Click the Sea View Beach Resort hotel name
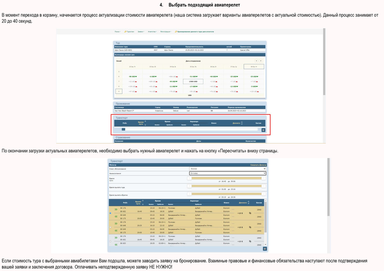The height and width of the screenshot is (271, 384). [x=124, y=111]
